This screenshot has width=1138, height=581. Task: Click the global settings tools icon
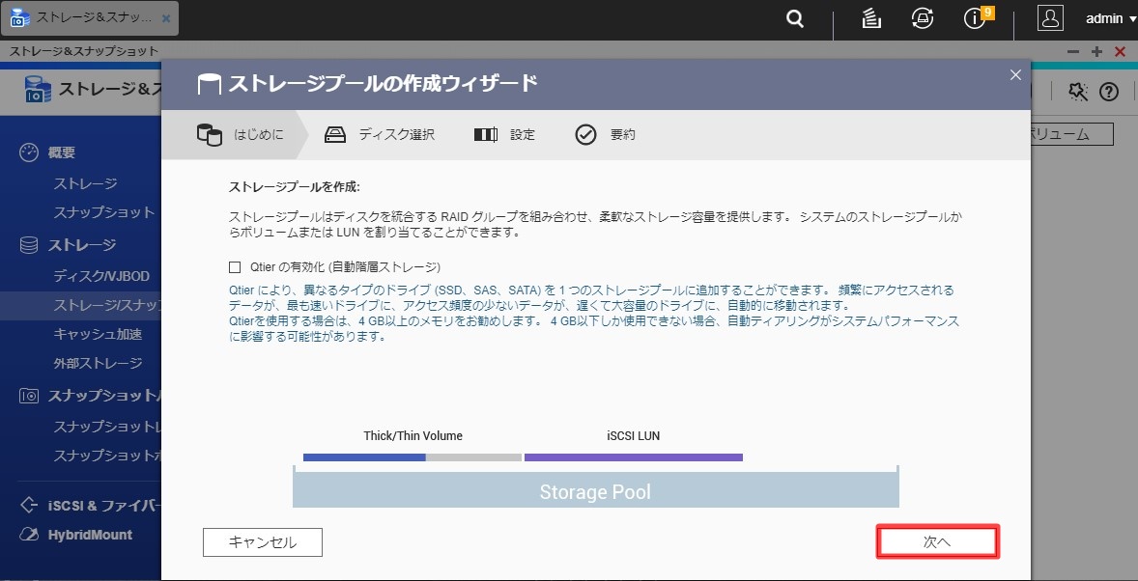point(1078,92)
